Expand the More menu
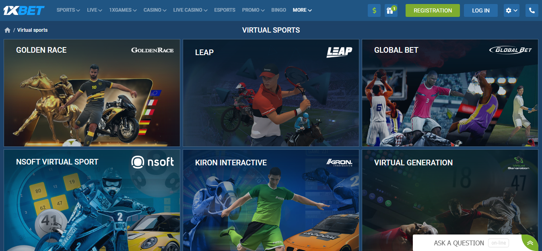This screenshot has width=542, height=251. coord(302,10)
